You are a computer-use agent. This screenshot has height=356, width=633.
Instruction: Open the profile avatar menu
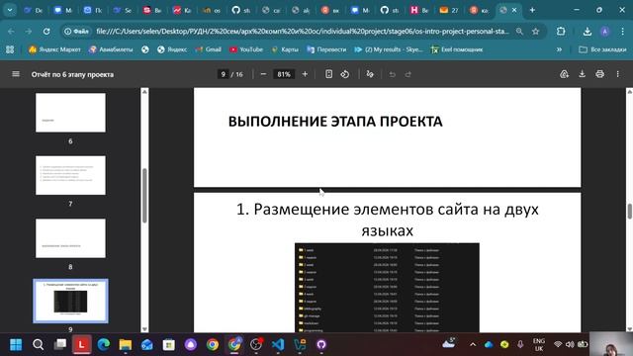point(604,31)
